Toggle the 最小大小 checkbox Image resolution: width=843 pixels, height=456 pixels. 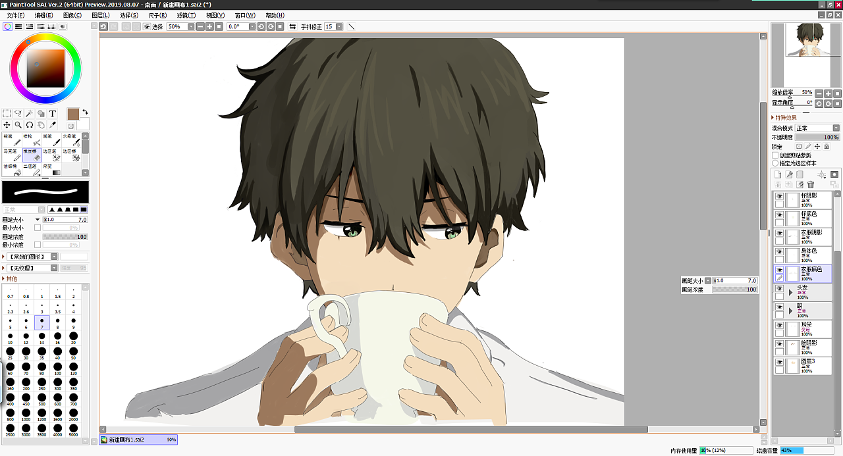tap(37, 228)
